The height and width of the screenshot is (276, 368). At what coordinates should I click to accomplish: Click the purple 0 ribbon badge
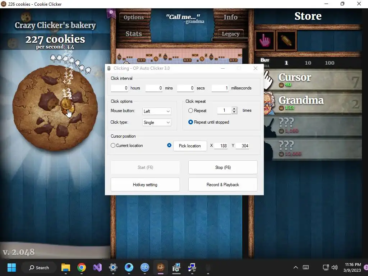coord(111,13)
